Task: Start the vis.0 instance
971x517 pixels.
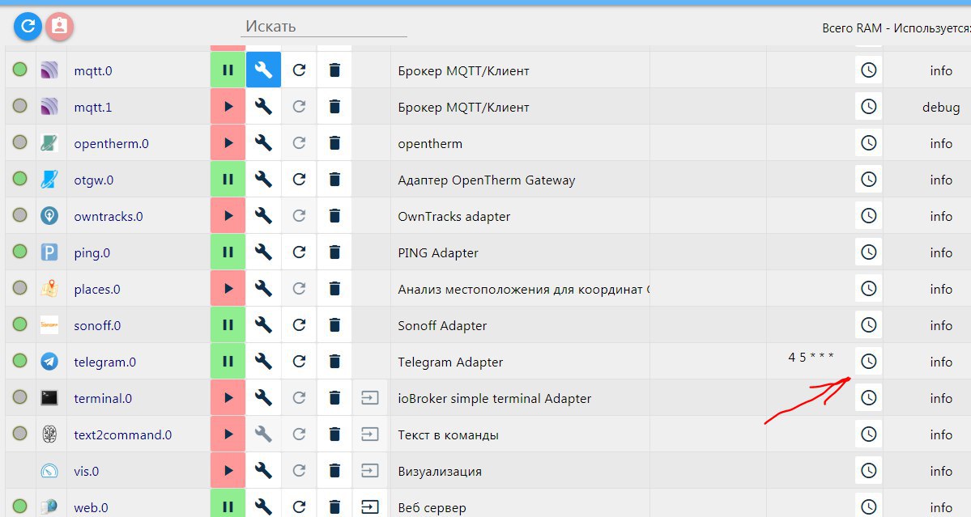Action: 228,471
